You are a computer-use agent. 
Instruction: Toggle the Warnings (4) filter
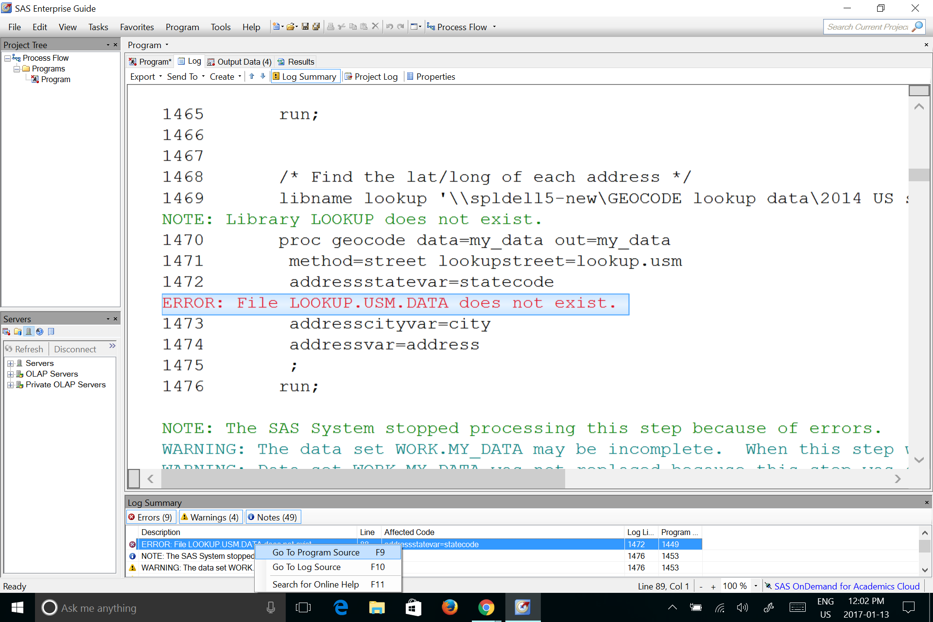coord(210,517)
